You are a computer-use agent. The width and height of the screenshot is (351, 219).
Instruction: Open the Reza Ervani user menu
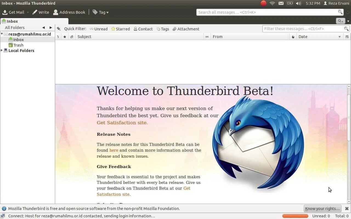[x=336, y=3]
